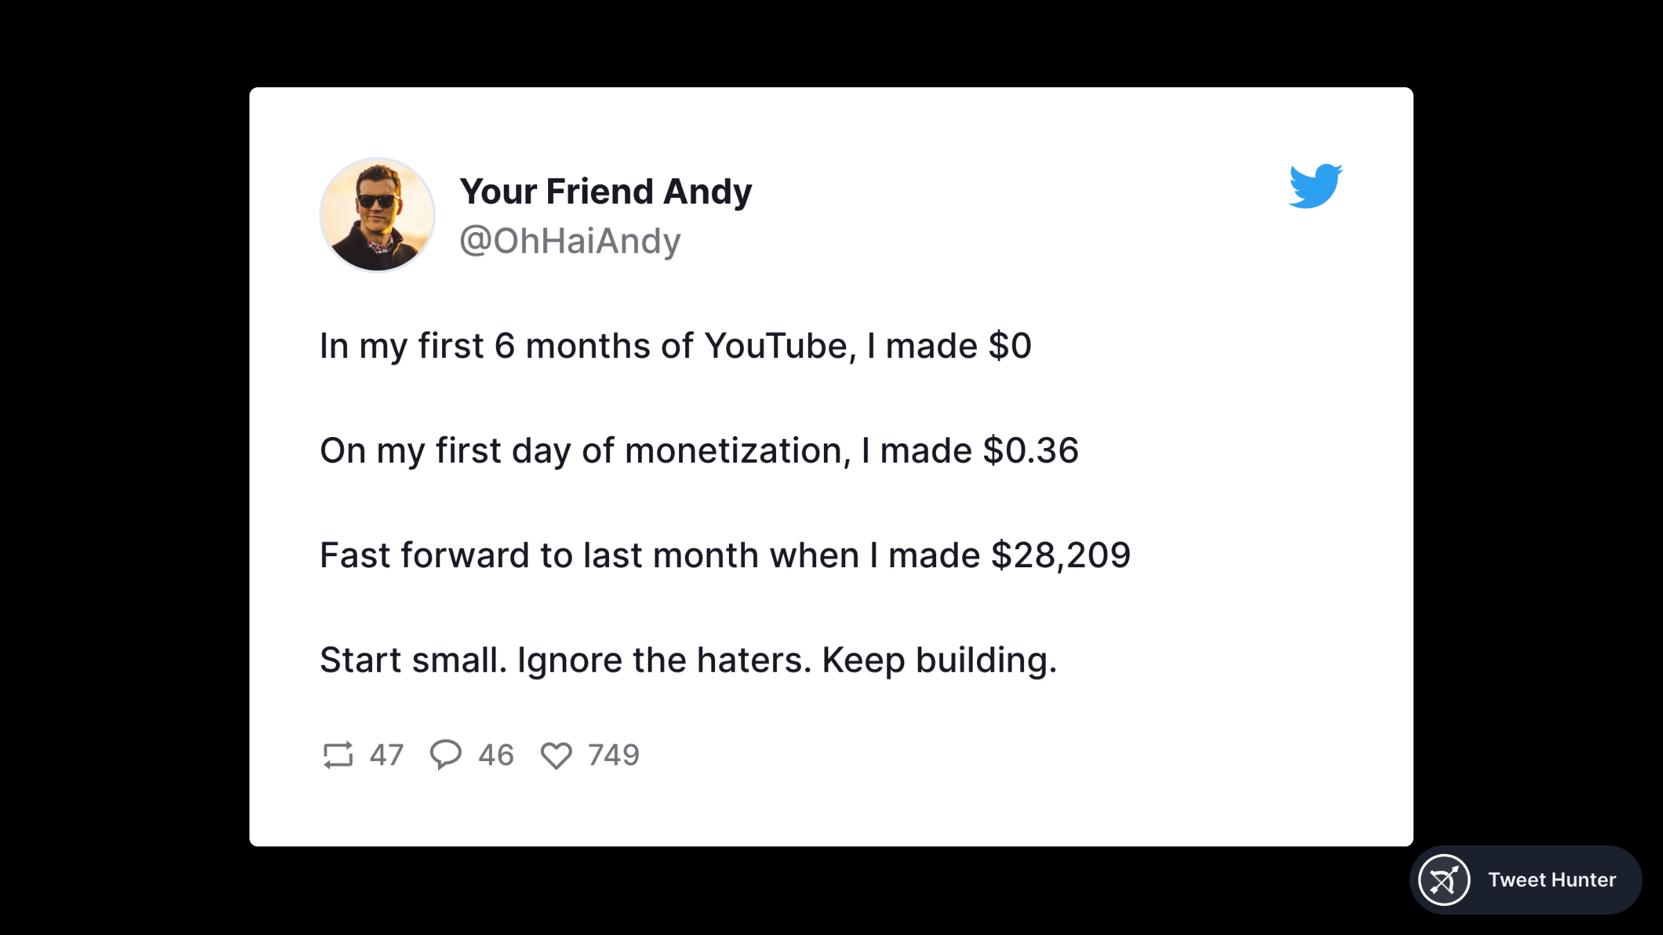Open Andy's profile photo
This screenshot has width=1663, height=935.
click(378, 215)
